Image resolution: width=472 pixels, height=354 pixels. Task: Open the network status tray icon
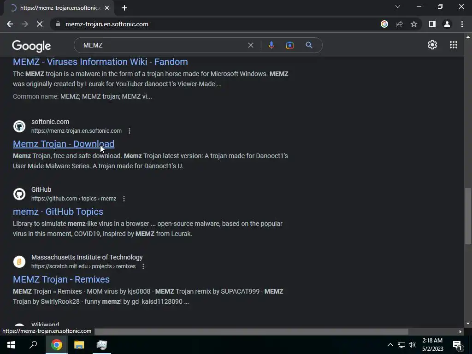(x=401, y=345)
